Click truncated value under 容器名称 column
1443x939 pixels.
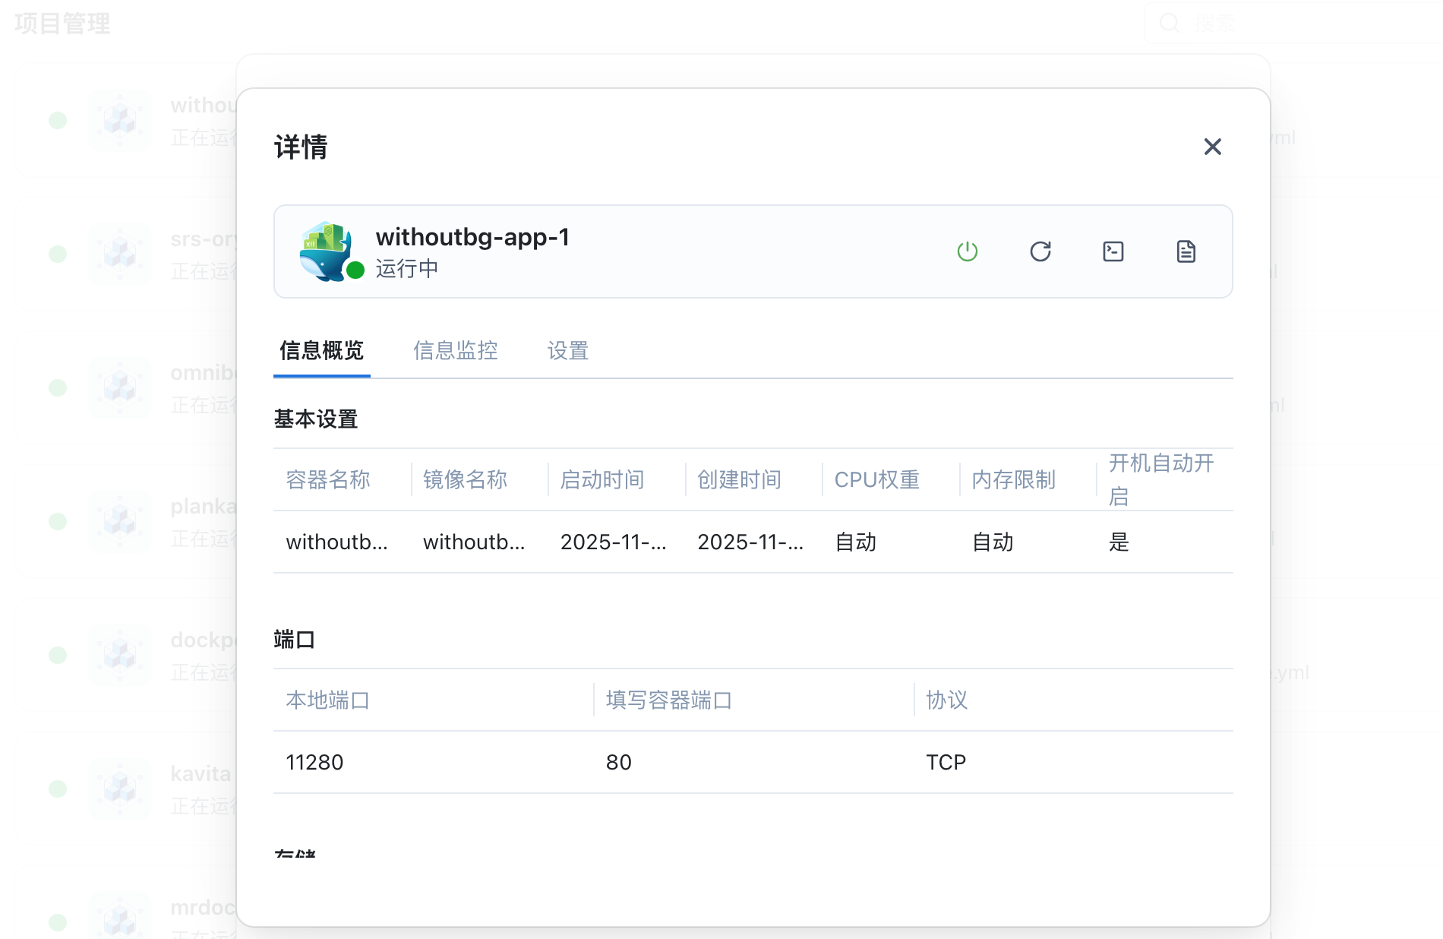tap(336, 542)
